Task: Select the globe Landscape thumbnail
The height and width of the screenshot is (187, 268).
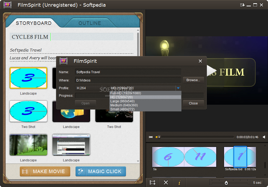Action: pyautogui.click(x=71, y=116)
